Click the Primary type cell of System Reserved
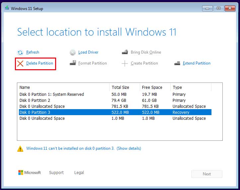Viewport: 240px width, 190px height. pyautogui.click(x=179, y=95)
